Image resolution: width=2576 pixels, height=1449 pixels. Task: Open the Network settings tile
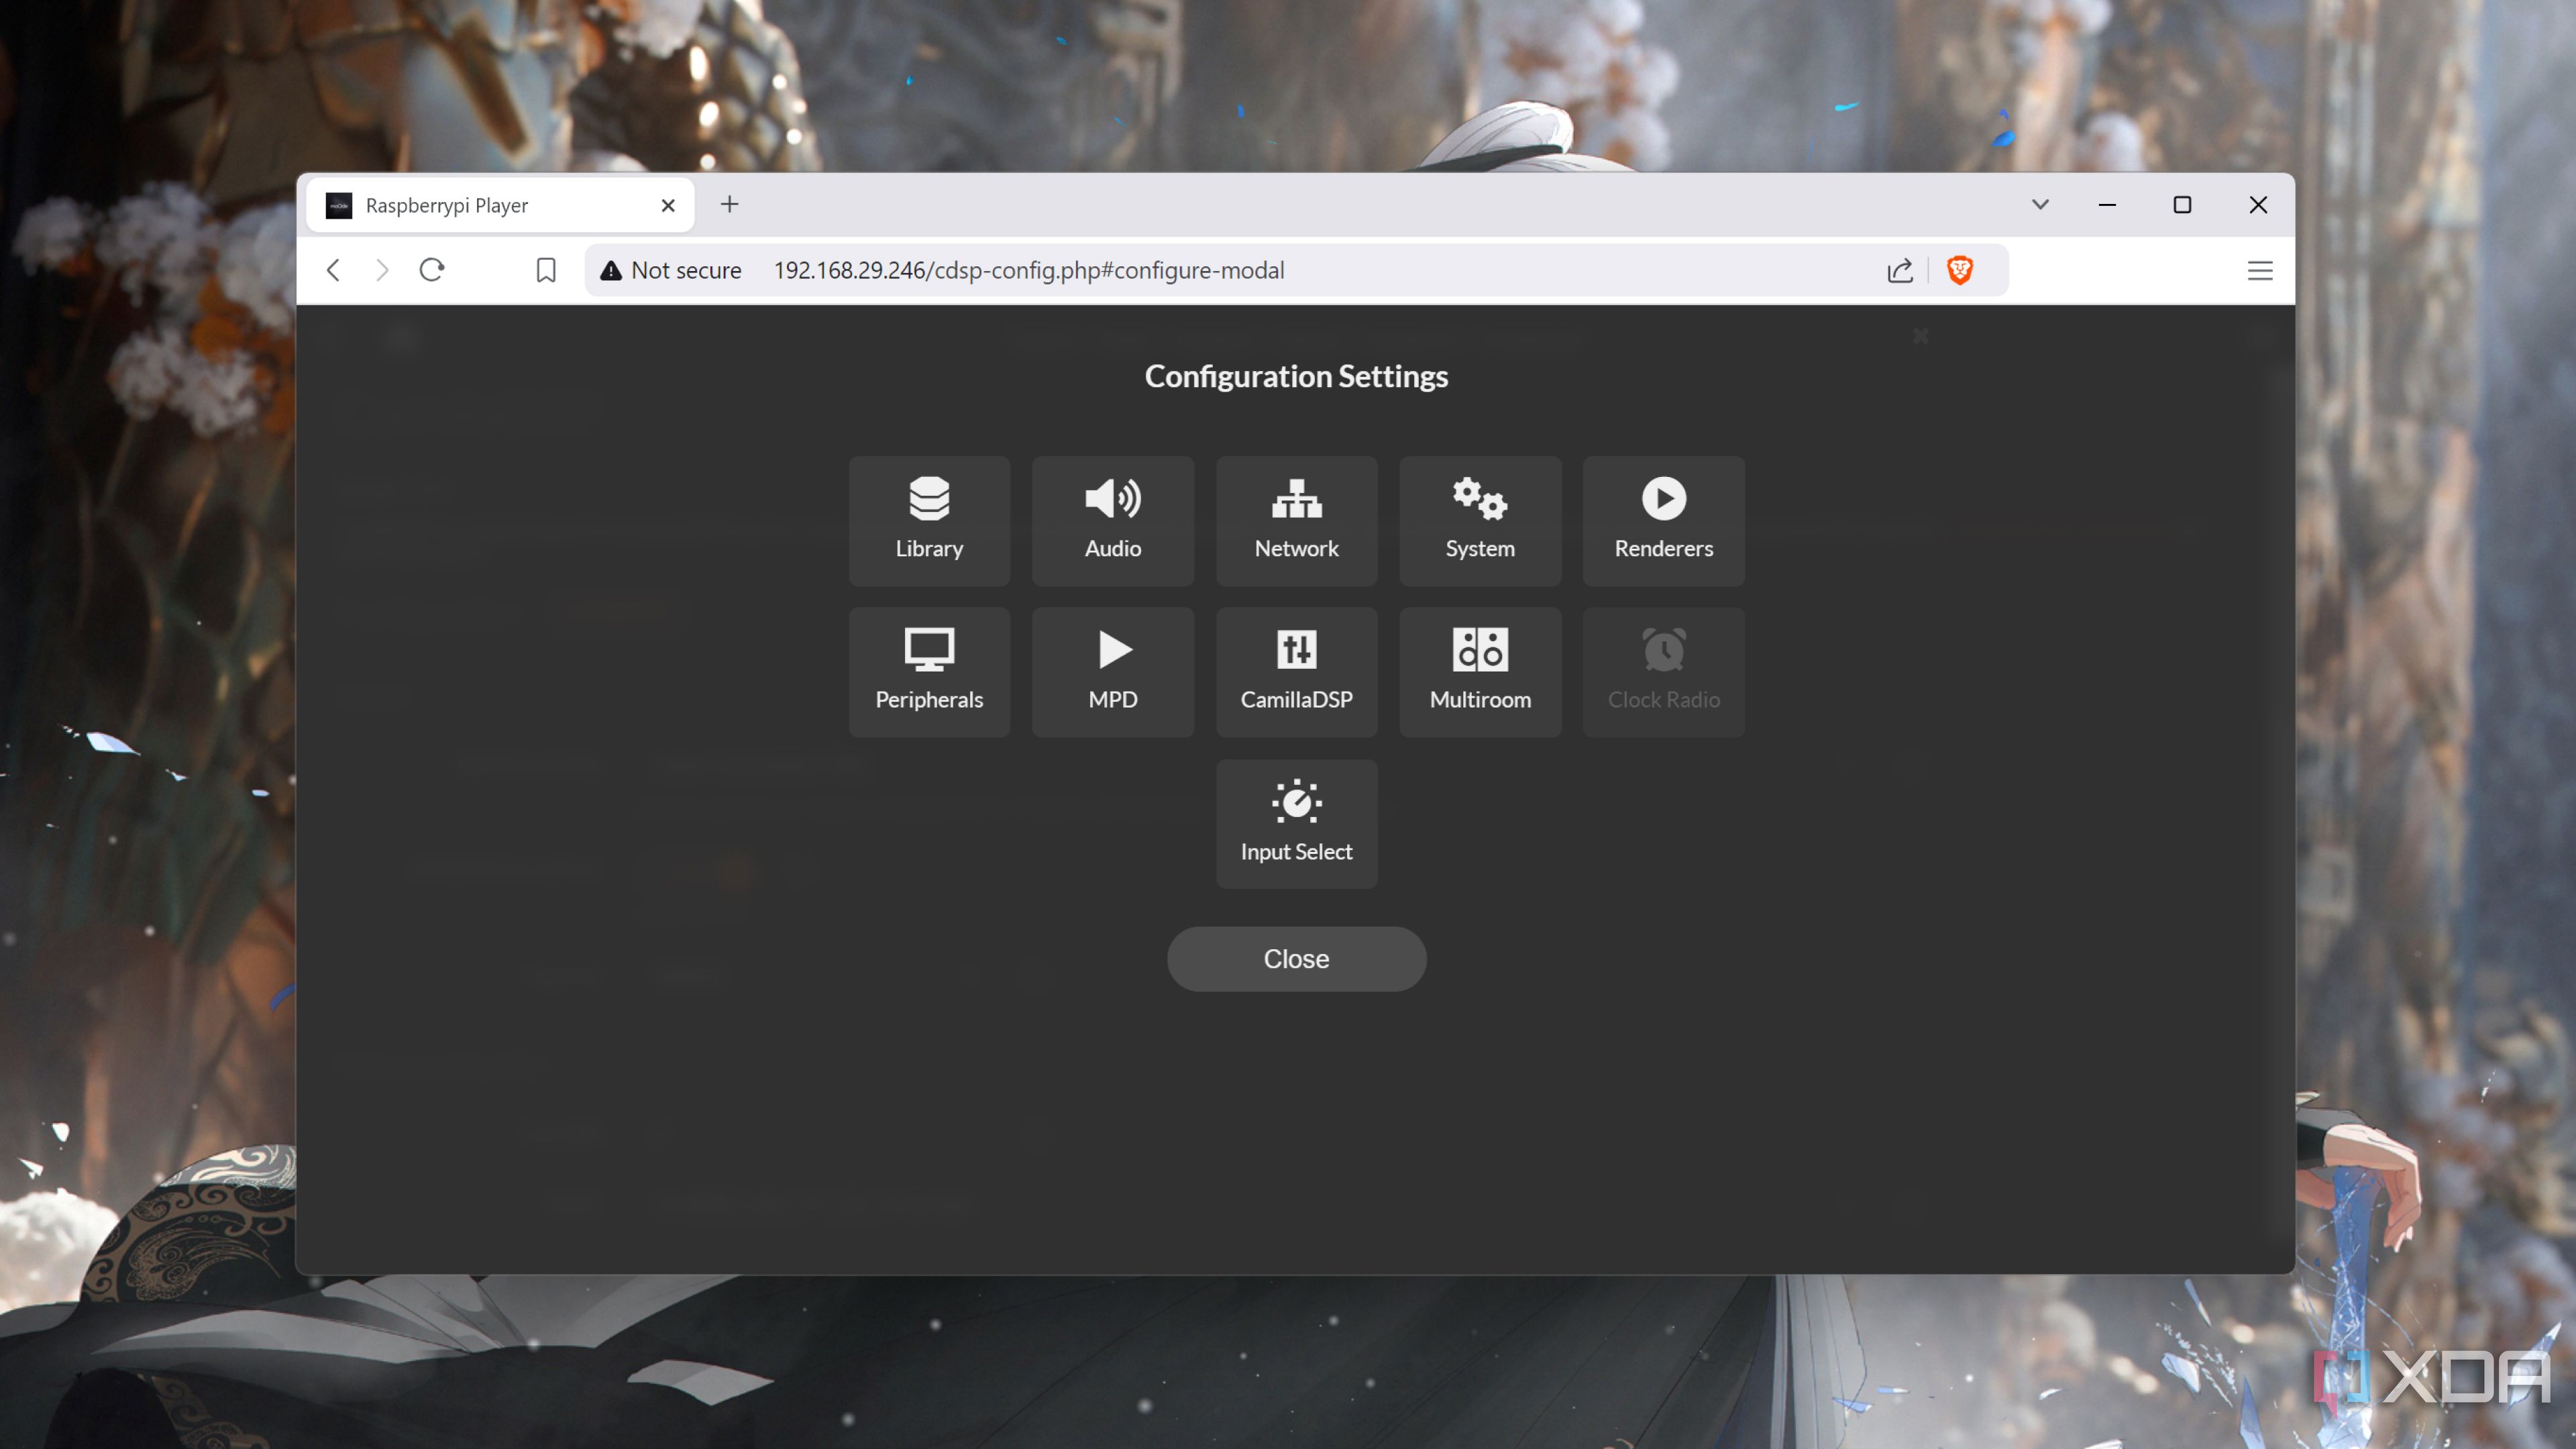(1296, 520)
